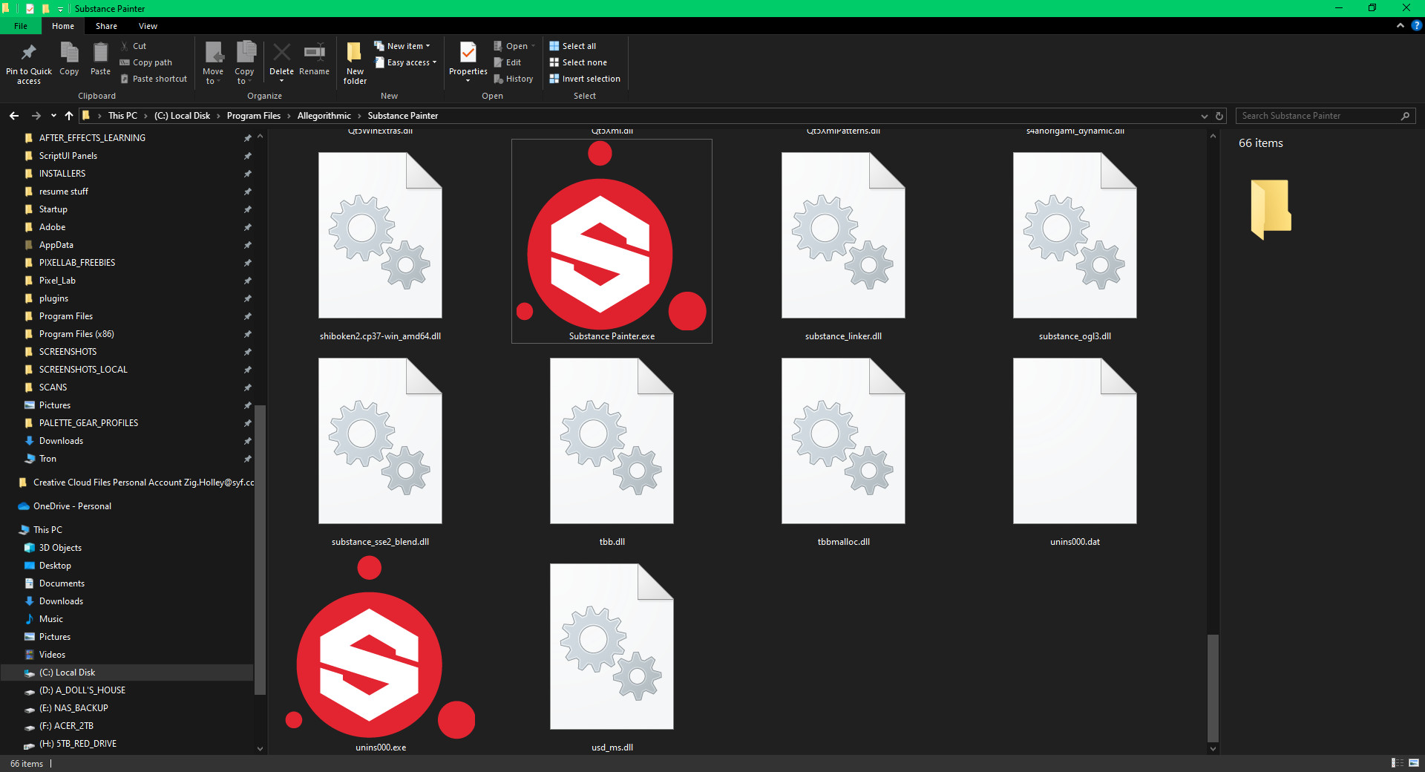Expand the address bar history dropdown
This screenshot has height=772, width=1425.
pyautogui.click(x=1204, y=116)
